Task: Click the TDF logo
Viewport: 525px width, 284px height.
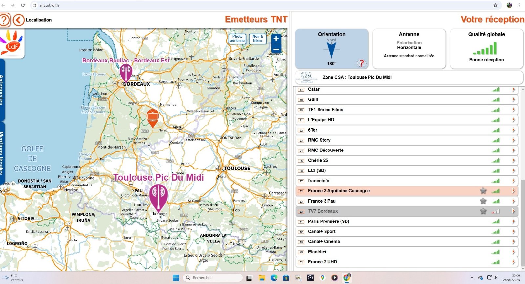Action: (12, 44)
